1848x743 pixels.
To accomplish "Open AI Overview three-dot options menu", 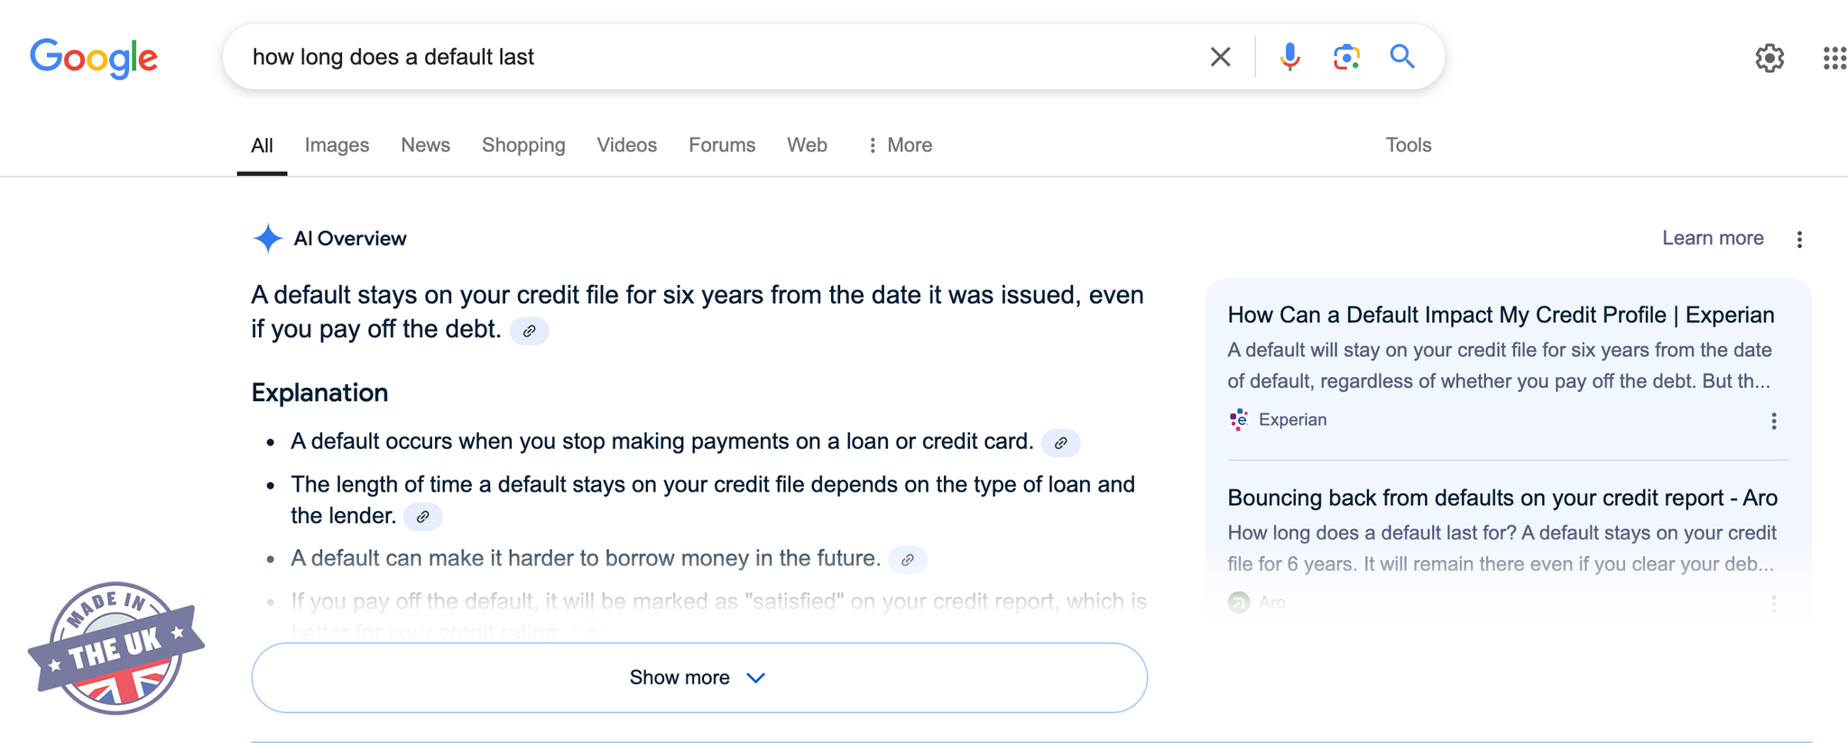I will pyautogui.click(x=1799, y=239).
